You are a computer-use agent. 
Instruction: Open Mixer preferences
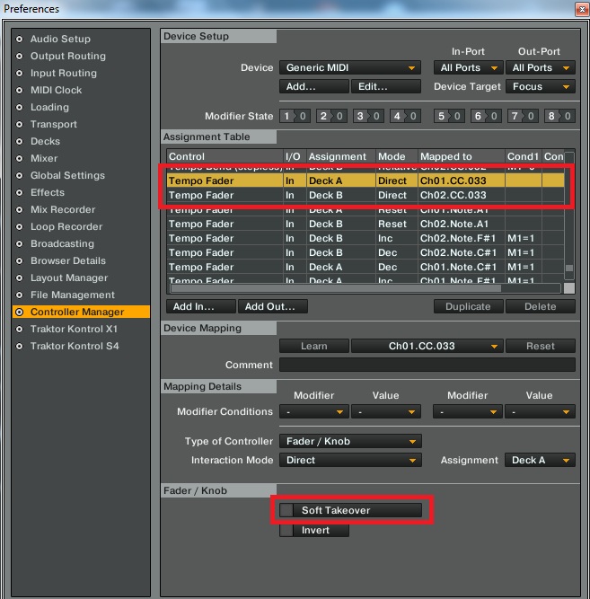click(44, 159)
